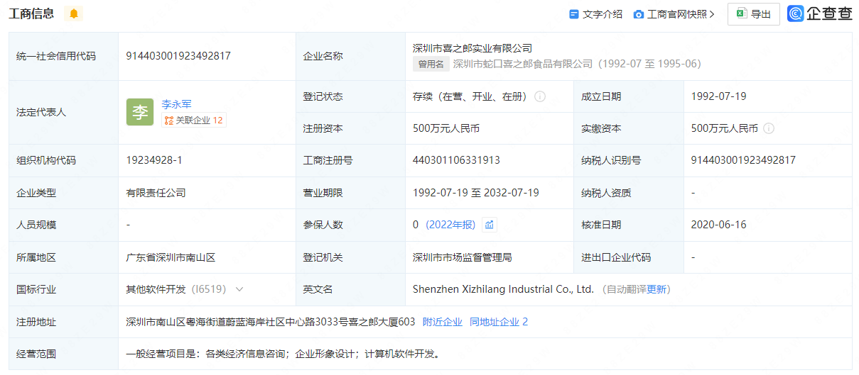Click the green 李 avatar tile

pos(140,112)
